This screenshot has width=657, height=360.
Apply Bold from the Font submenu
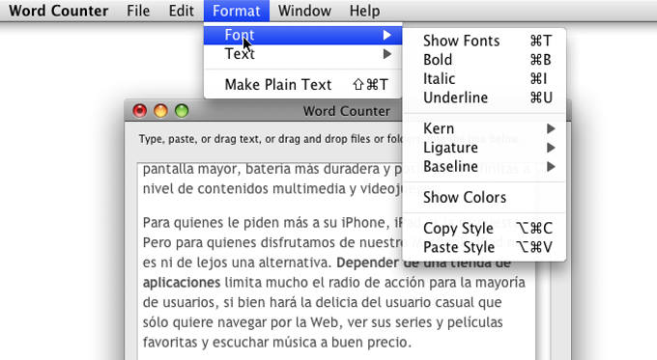tap(484, 60)
